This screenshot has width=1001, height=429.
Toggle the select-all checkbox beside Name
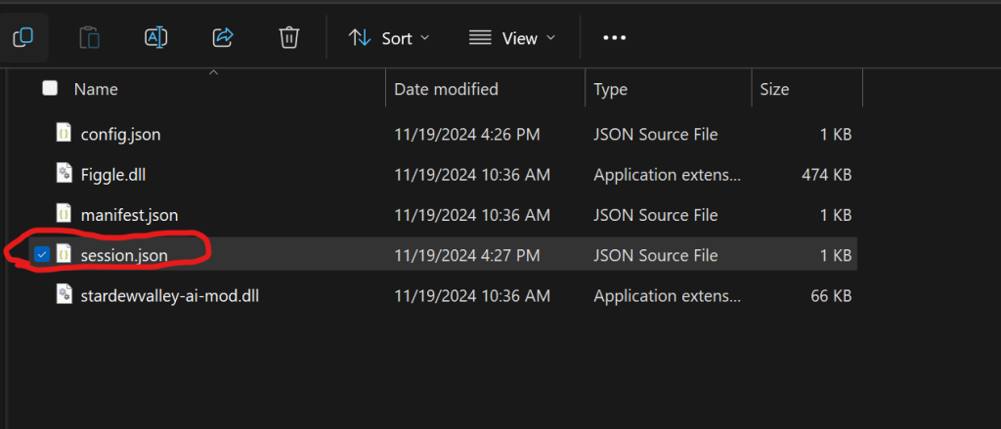coord(50,89)
